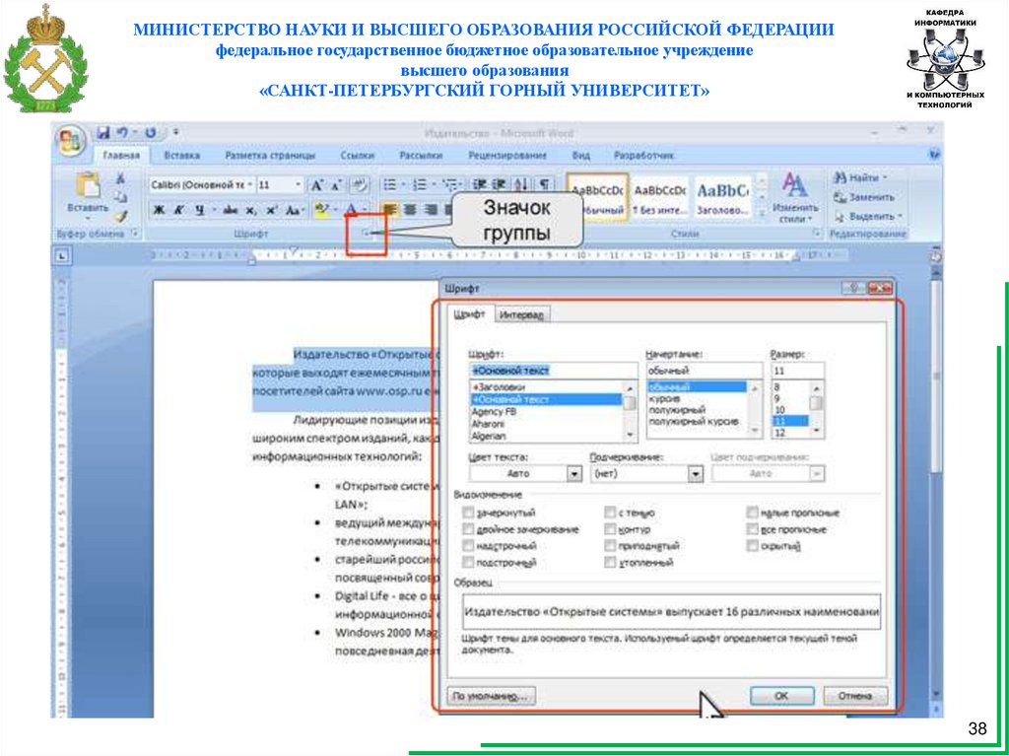Check the приподнятый option
The width and height of the screenshot is (1009, 756).
click(610, 546)
